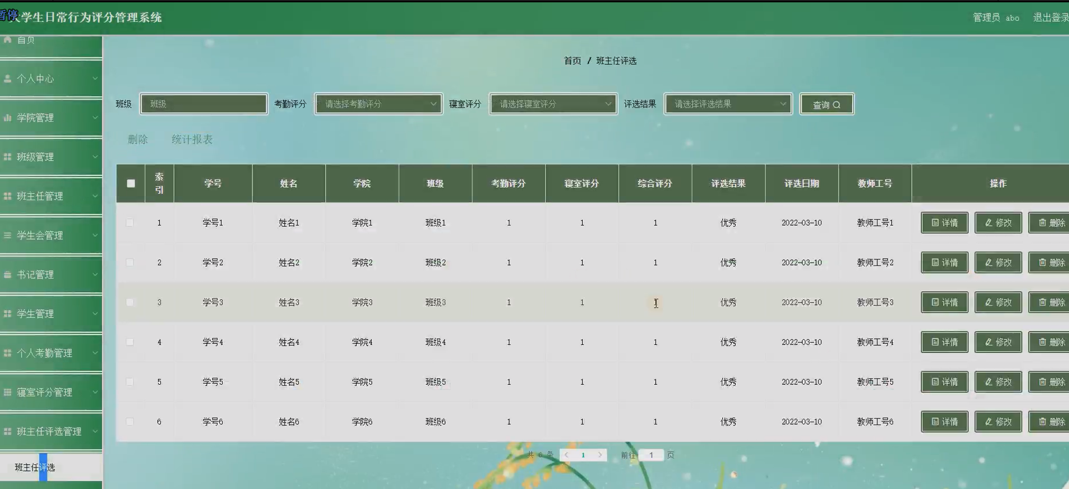Screen dimensions: 1069x489
Task: Select the checkbox for row 3
Action: pos(130,302)
